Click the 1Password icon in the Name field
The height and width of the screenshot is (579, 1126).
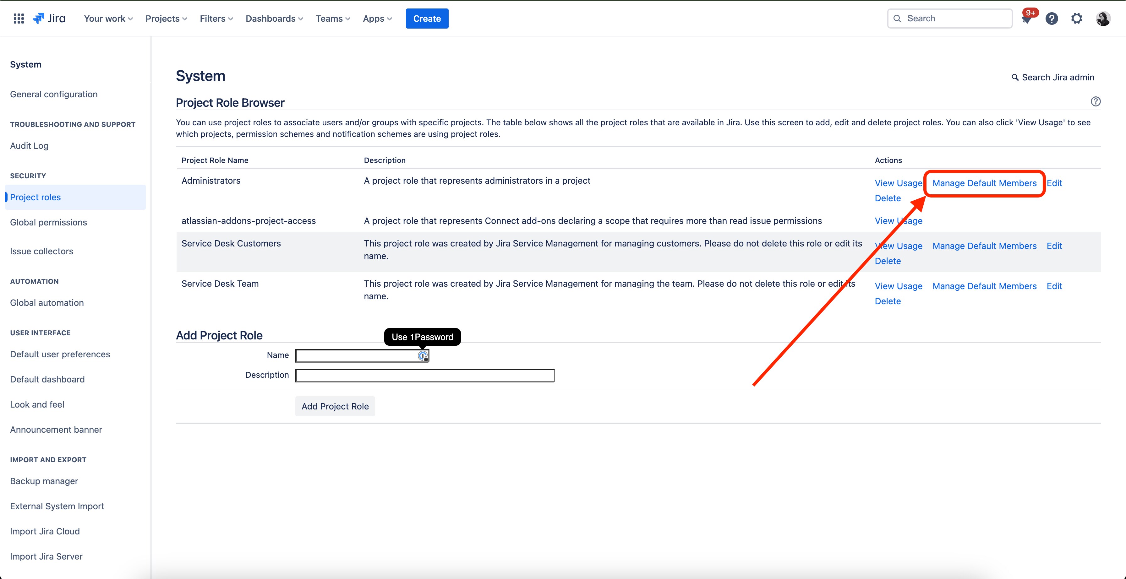tap(423, 356)
